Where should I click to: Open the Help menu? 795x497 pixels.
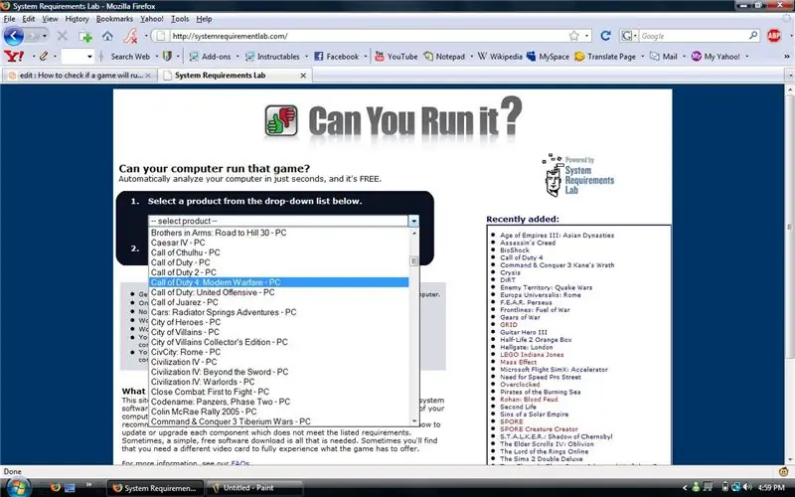tap(205, 19)
